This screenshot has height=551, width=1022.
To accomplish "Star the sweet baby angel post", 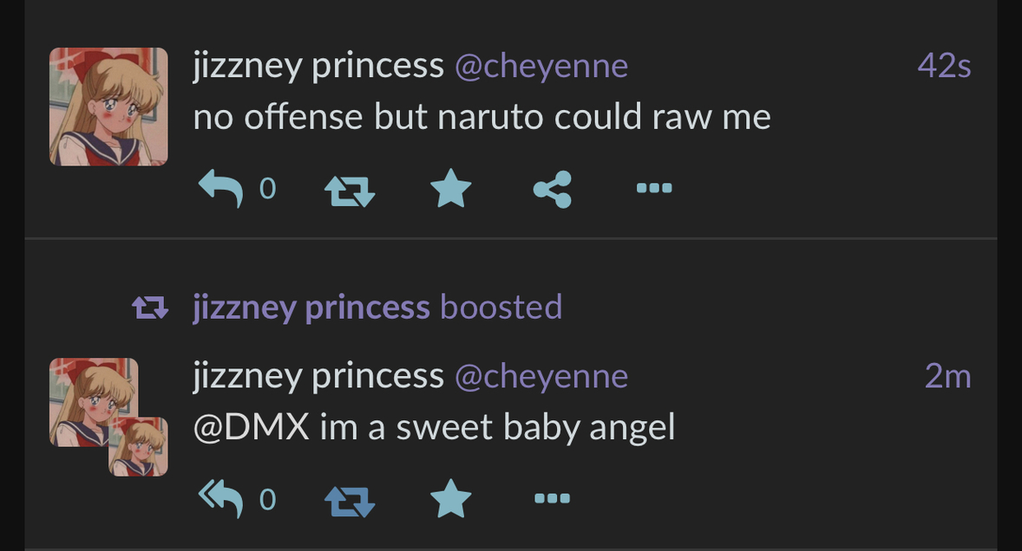I will (451, 498).
